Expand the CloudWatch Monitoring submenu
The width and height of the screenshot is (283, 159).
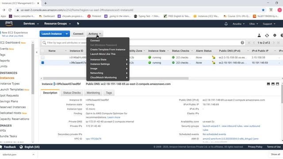click(x=108, y=78)
